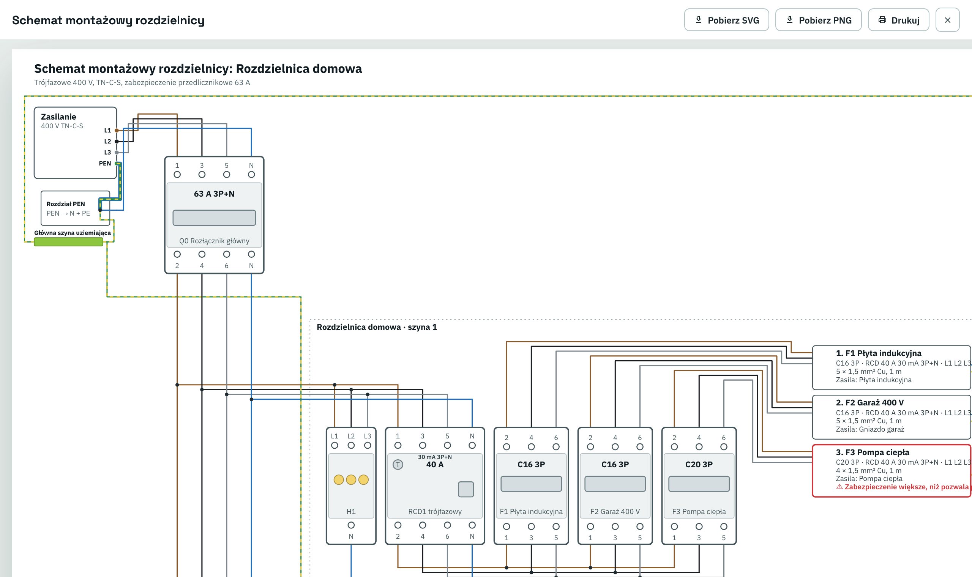This screenshot has width=972, height=577.
Task: Open the 2. F2 Garaż 400 V circuit card
Action: click(891, 417)
